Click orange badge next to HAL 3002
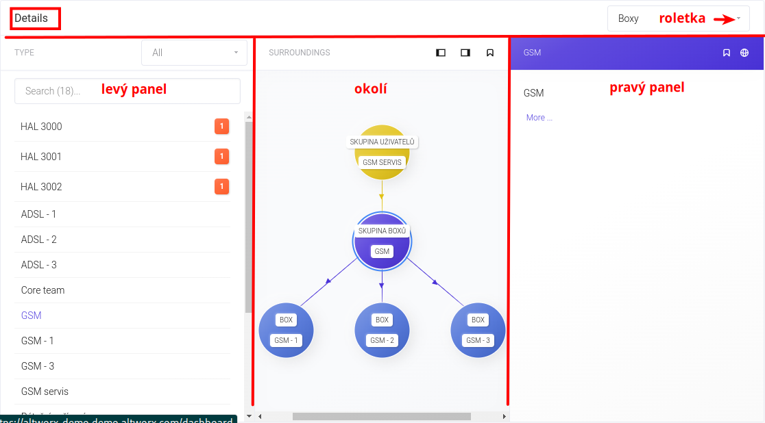Viewport: 765px width, 423px height. (221, 187)
